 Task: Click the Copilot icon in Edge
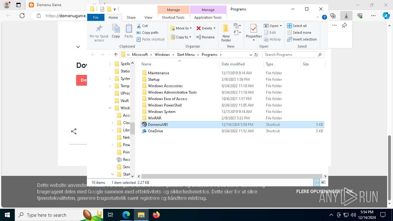pyautogui.click(x=386, y=16)
